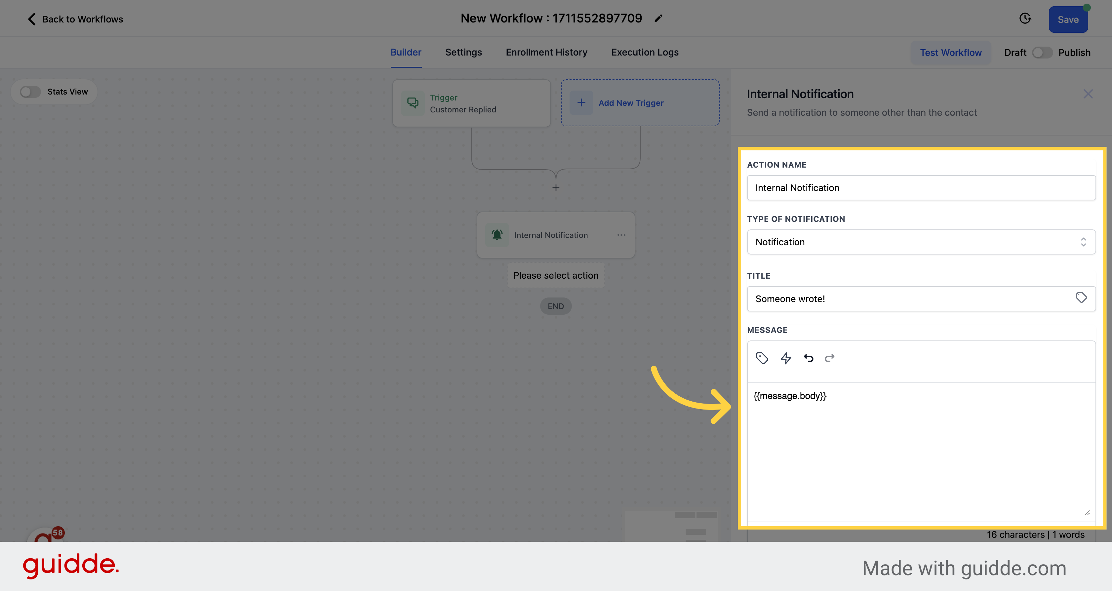The width and height of the screenshot is (1112, 591).
Task: Click the Action Name input field
Action: [x=921, y=188]
